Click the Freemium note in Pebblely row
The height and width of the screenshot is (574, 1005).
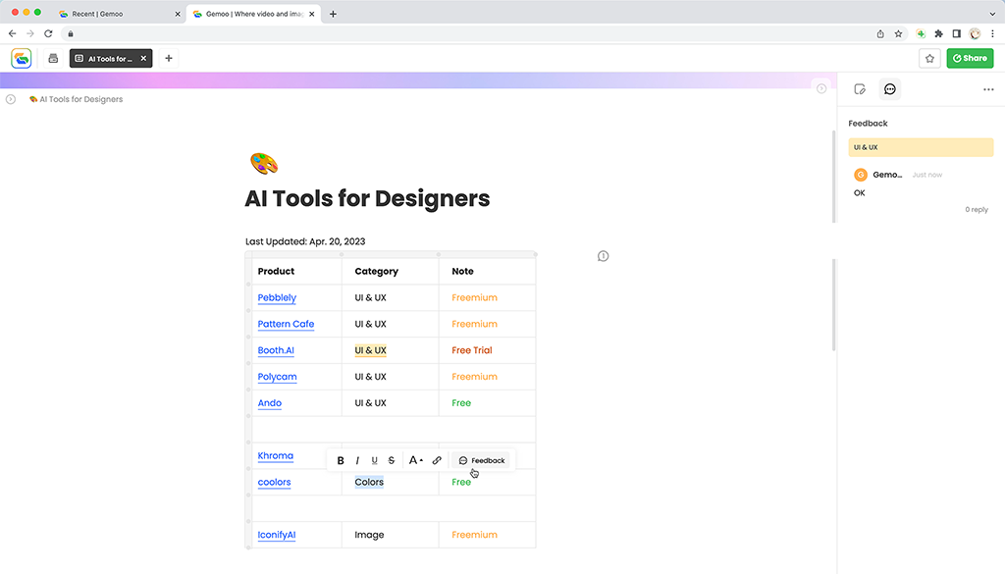(x=474, y=298)
